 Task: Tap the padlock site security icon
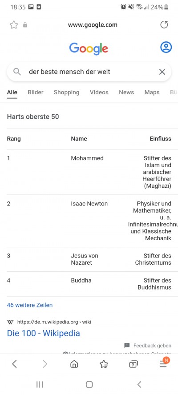(x=25, y=25)
